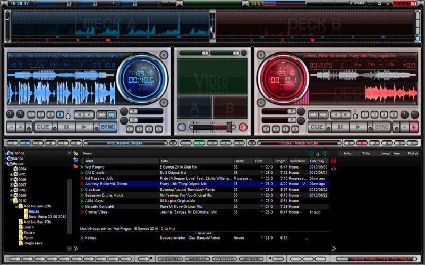Click the main Video preview window
The width and height of the screenshot is (425, 265).
pos(212,76)
